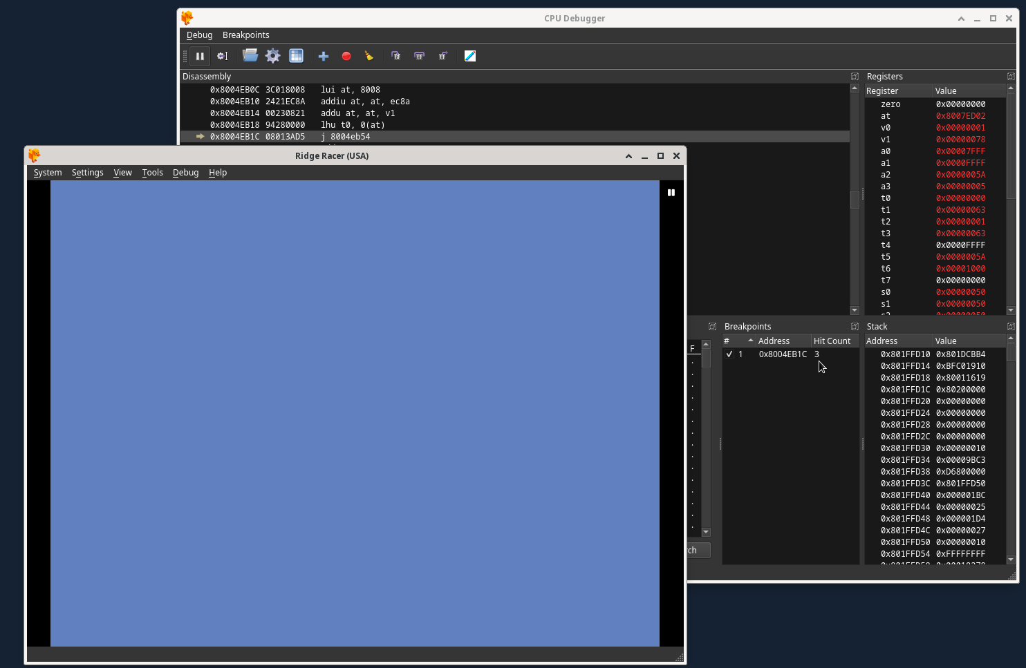Select stack row 0x801FFD10
Image resolution: width=1026 pixels, height=668 pixels.
[x=935, y=354]
